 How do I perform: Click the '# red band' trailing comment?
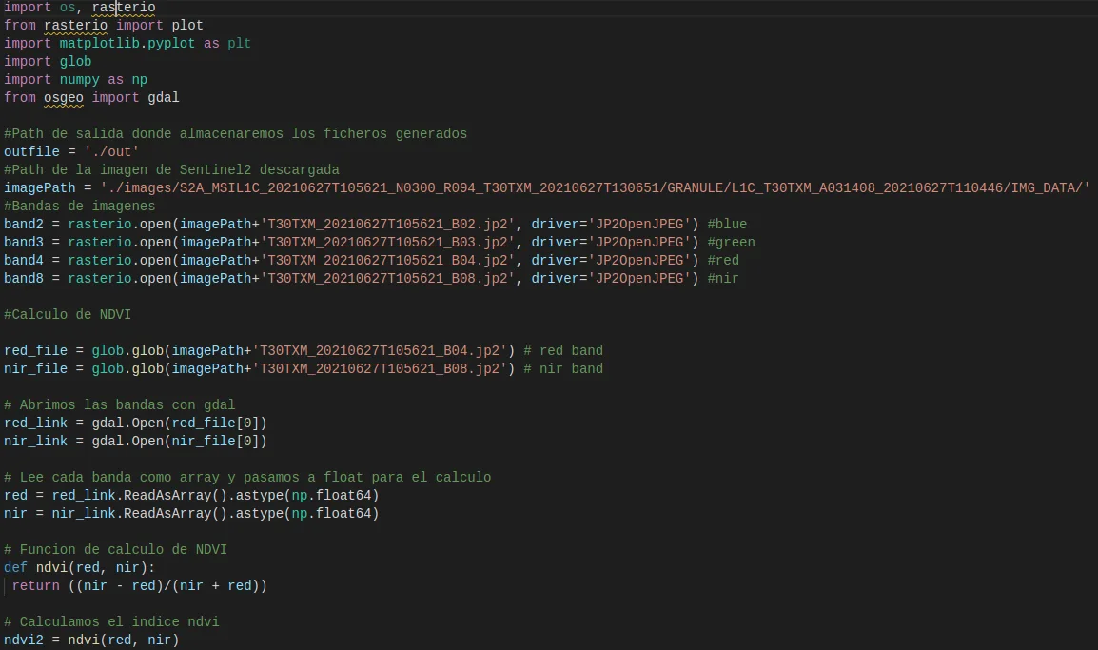coord(563,351)
